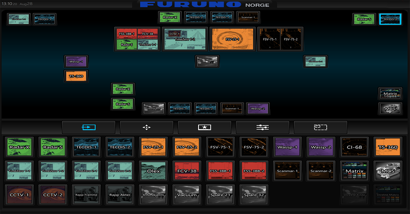Select the CCTV-1 source tile in bottom palette

pyautogui.click(x=19, y=195)
